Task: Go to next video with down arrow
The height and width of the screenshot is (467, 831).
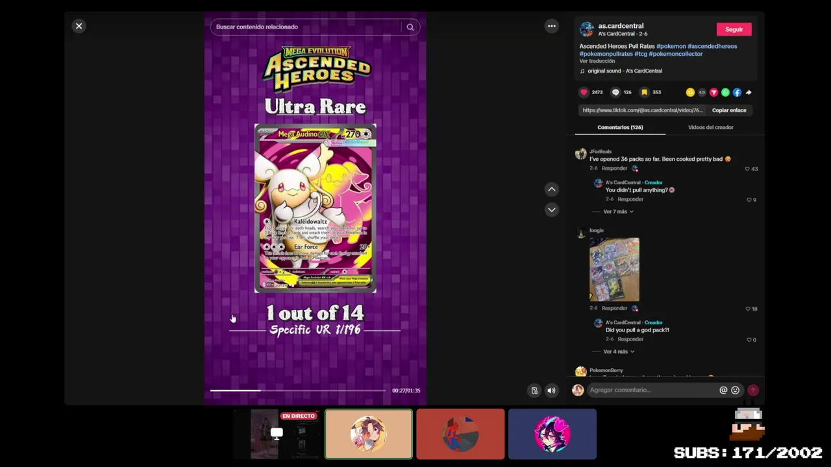Action: 551,210
